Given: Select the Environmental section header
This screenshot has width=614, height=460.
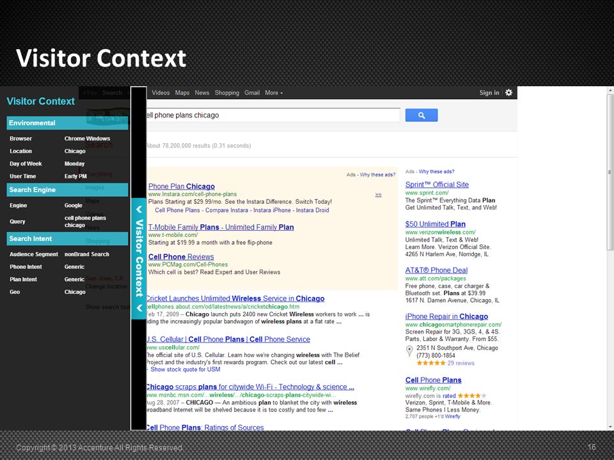Looking at the screenshot, I should coord(67,123).
